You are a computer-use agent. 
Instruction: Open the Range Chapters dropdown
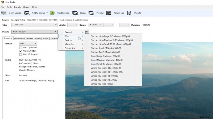(95, 25)
